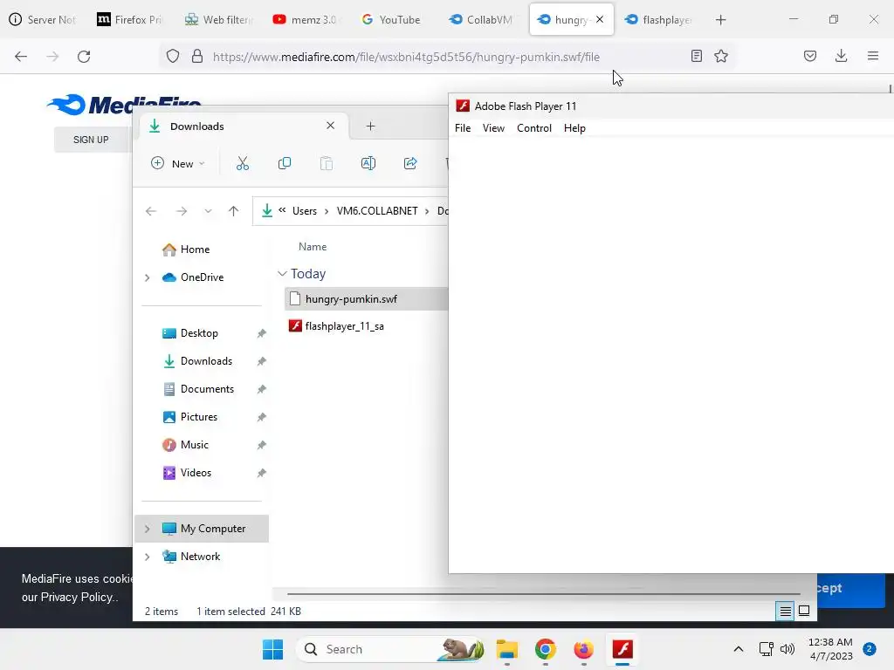The height and width of the screenshot is (670, 894).
Task: Select Network in Explorer sidebar
Action: tap(200, 557)
